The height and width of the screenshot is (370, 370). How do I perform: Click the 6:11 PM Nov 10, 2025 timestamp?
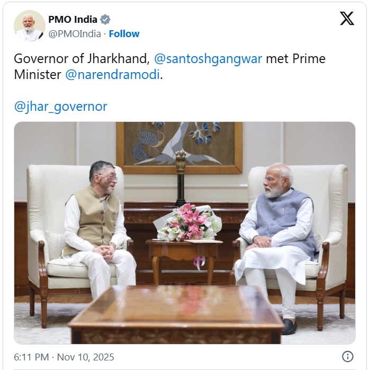point(64,357)
